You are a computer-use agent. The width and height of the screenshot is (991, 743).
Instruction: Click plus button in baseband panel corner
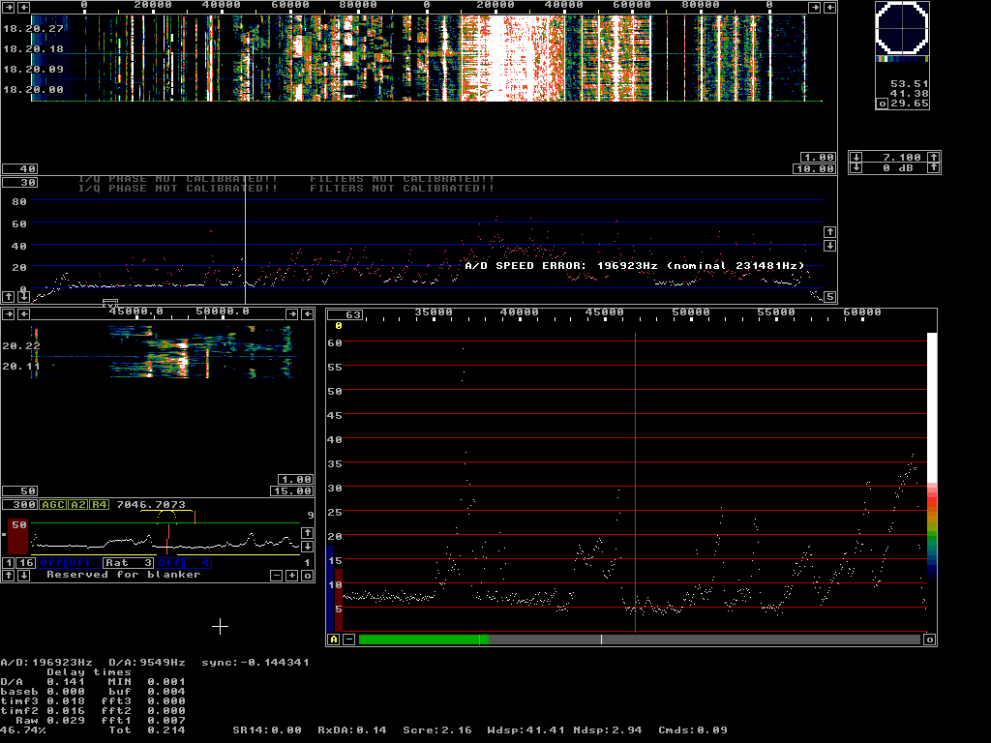tap(292, 576)
